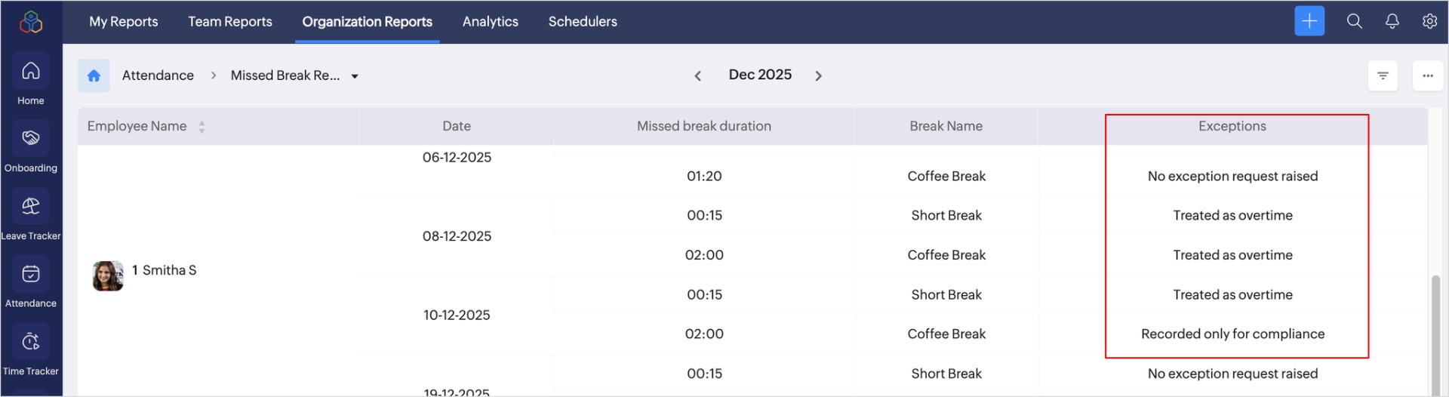Screen dimensions: 1449x397
Task: Click the blue home breadcrumb icon
Action: (x=94, y=75)
